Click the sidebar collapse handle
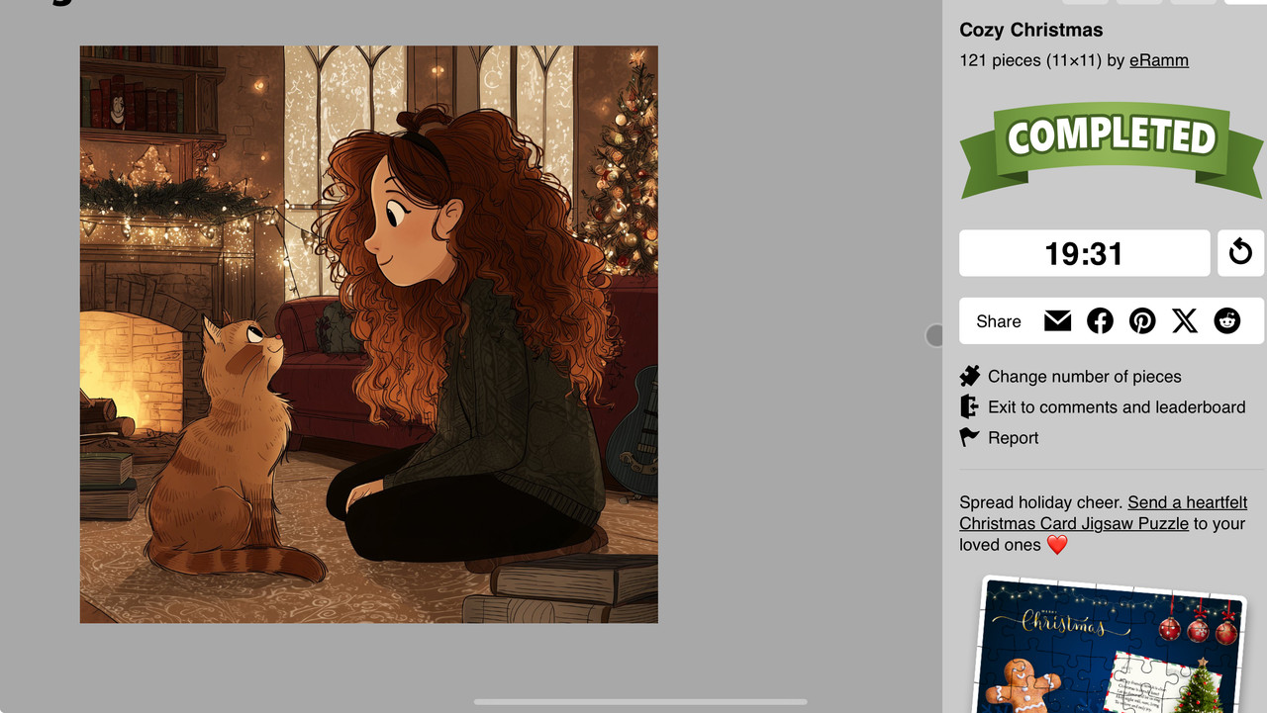1267x713 pixels. [933, 335]
